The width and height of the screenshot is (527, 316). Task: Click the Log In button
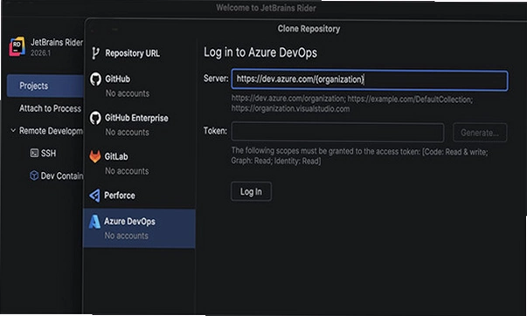(x=251, y=192)
